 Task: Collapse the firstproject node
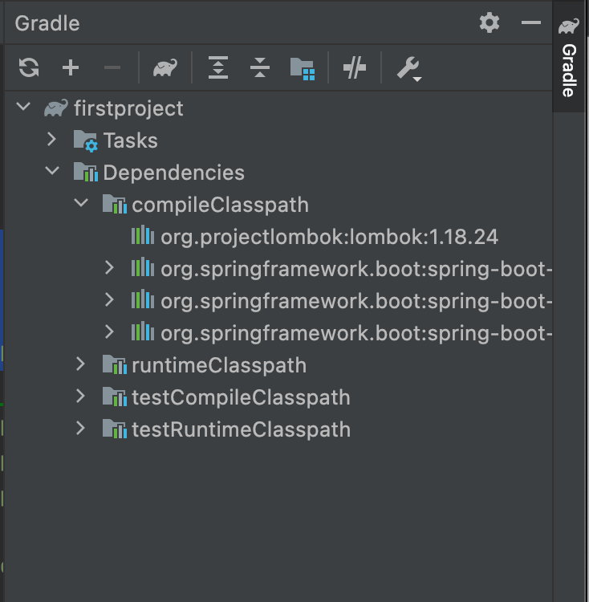23,106
